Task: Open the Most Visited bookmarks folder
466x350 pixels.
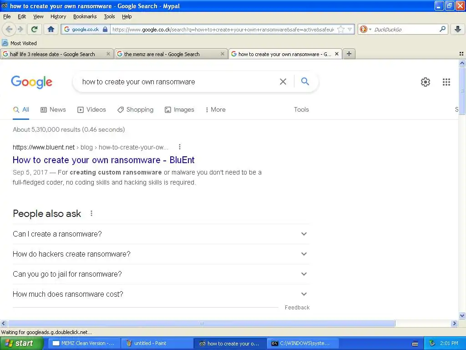Action: coord(19,43)
